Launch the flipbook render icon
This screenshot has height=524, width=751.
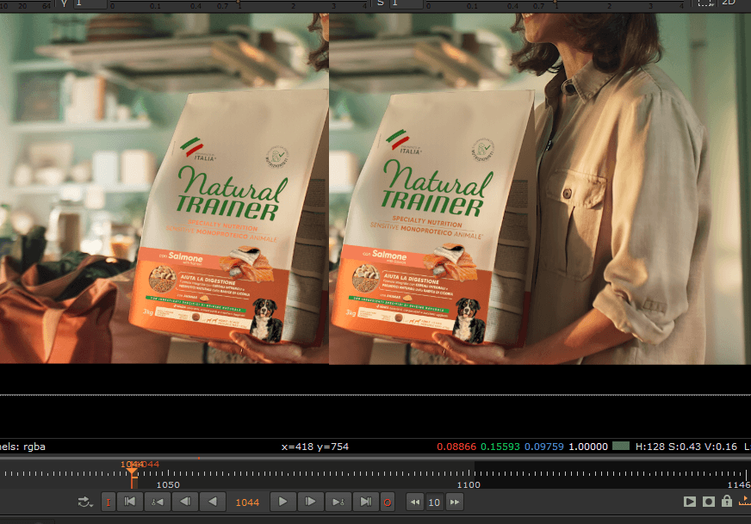(x=690, y=501)
